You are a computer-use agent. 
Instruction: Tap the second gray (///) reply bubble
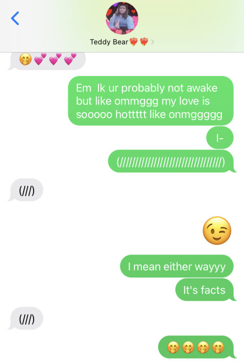[26, 318]
